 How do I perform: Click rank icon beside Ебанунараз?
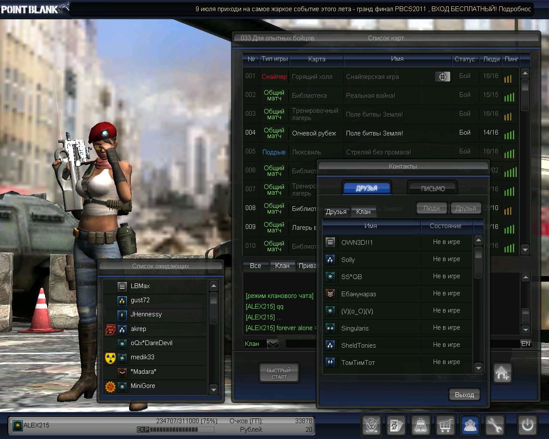(x=330, y=294)
